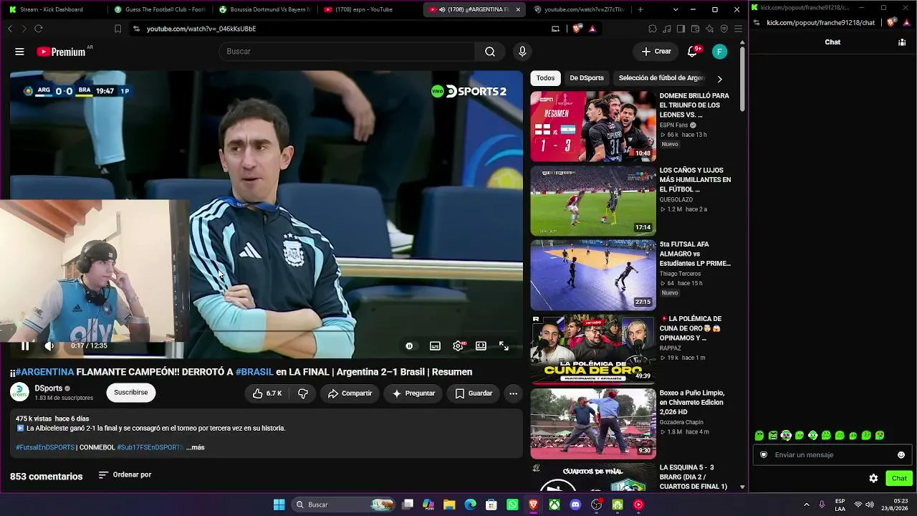917x516 pixels.
Task: Open the Domene brilló video thumbnail
Action: coord(593,126)
